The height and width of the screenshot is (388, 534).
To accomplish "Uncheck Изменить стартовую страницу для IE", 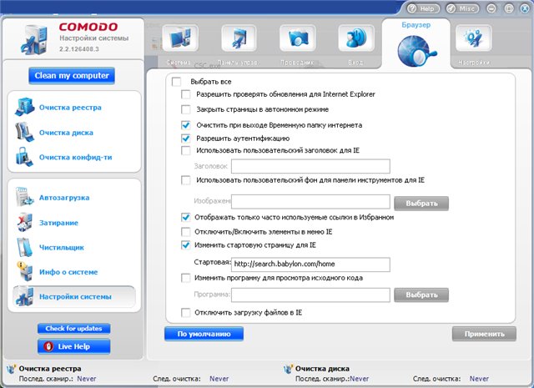I will click(186, 245).
